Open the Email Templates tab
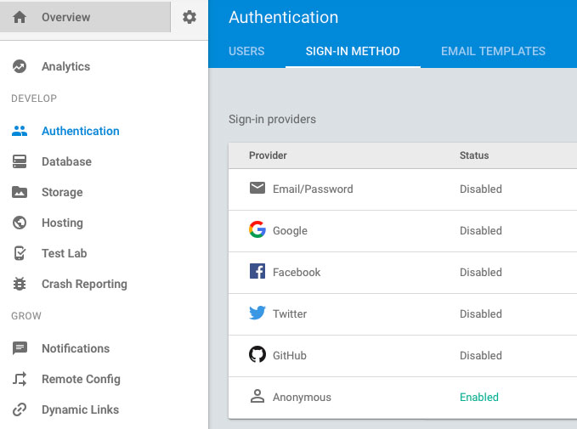The width and height of the screenshot is (577, 429). click(x=493, y=51)
